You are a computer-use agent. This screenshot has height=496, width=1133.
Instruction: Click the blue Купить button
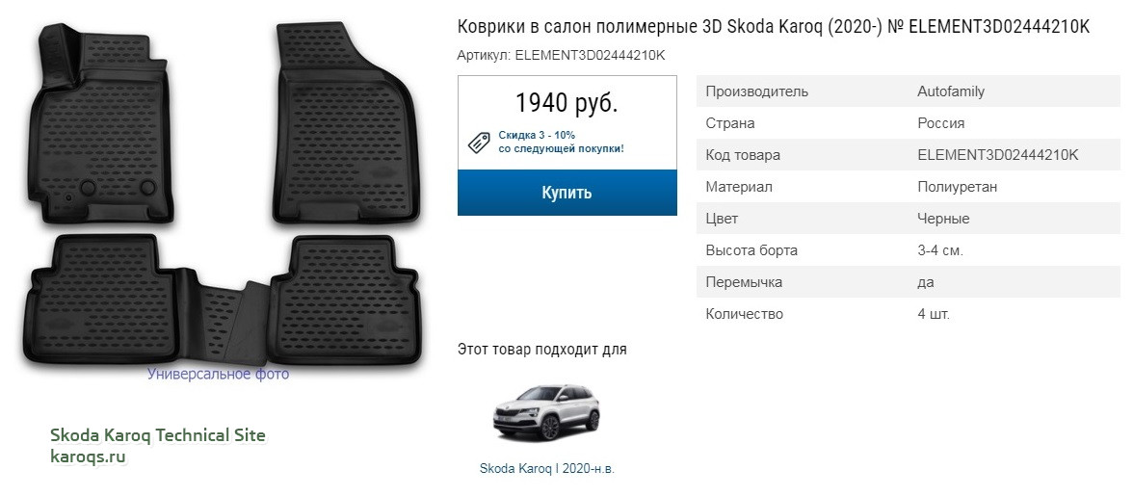[567, 193]
